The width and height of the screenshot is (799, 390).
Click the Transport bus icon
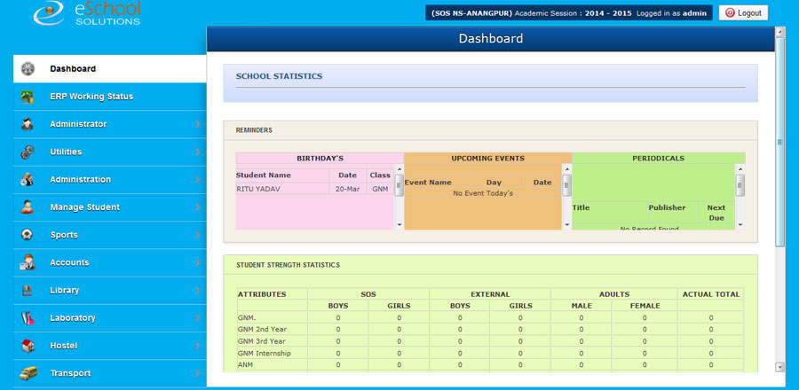28,373
